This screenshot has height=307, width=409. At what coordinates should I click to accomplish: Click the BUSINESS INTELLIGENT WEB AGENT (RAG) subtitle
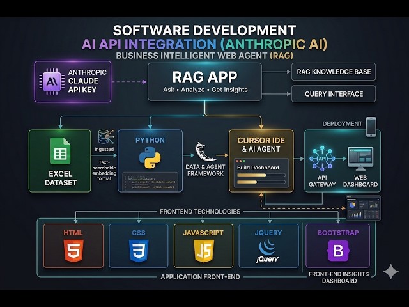click(x=204, y=56)
